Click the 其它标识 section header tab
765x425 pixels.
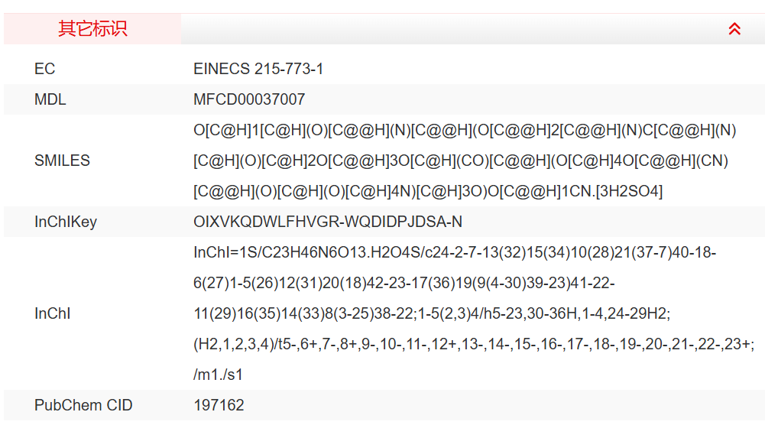pyautogui.click(x=92, y=29)
